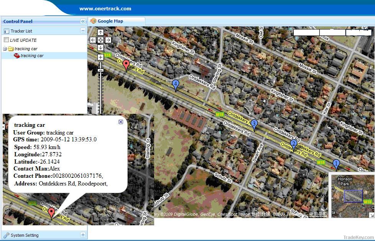Click the terms of use link
The width and height of the screenshot is (375, 241).
coord(318,215)
